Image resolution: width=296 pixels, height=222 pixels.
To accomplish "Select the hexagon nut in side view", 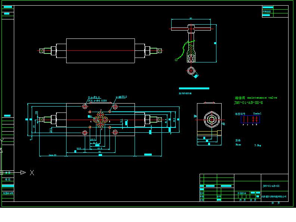I will click(x=212, y=120).
